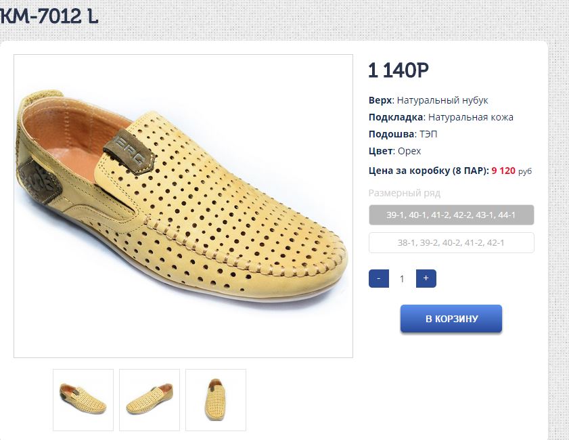
Task: Click the "Верх: Натуральный нубук" line
Action: (428, 100)
